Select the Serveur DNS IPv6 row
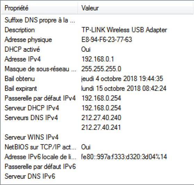 click(x=97, y=176)
